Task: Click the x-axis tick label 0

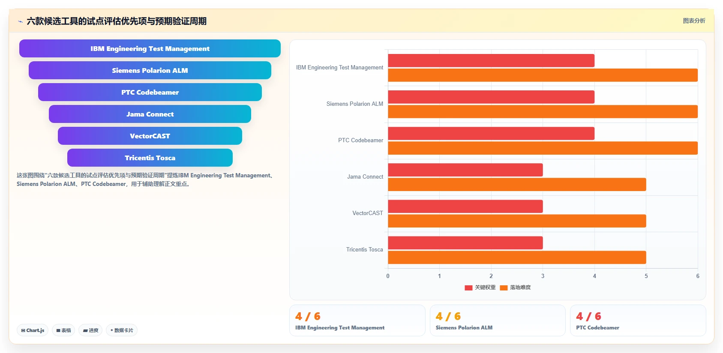Action: coord(388,276)
